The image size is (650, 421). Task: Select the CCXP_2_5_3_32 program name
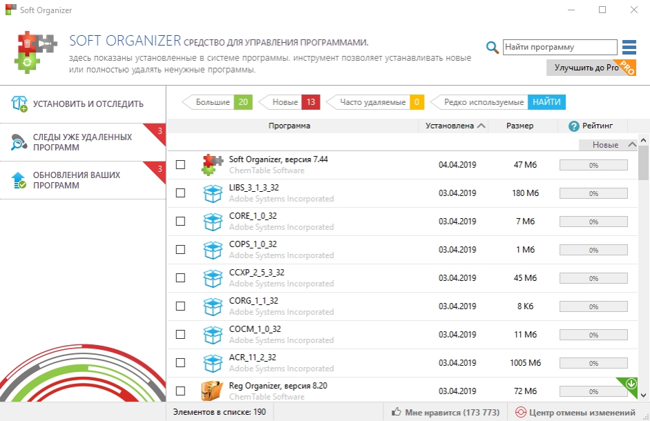click(256, 272)
